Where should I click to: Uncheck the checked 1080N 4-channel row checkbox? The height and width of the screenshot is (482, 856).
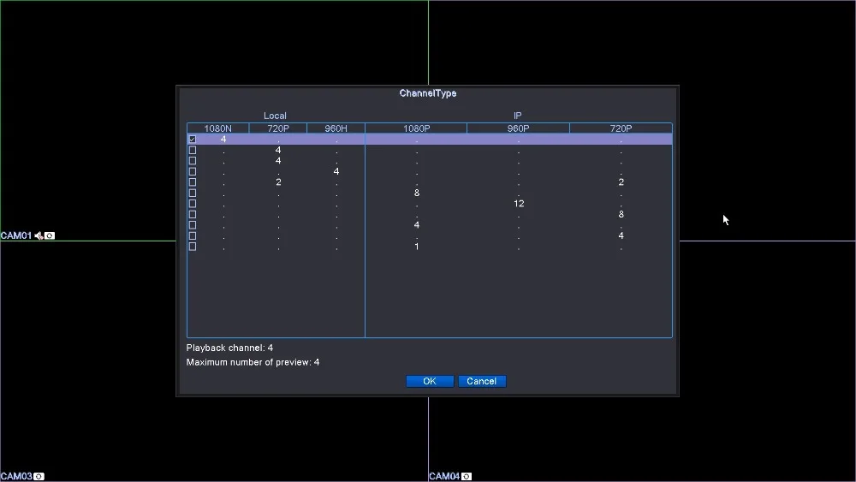pyautogui.click(x=192, y=140)
